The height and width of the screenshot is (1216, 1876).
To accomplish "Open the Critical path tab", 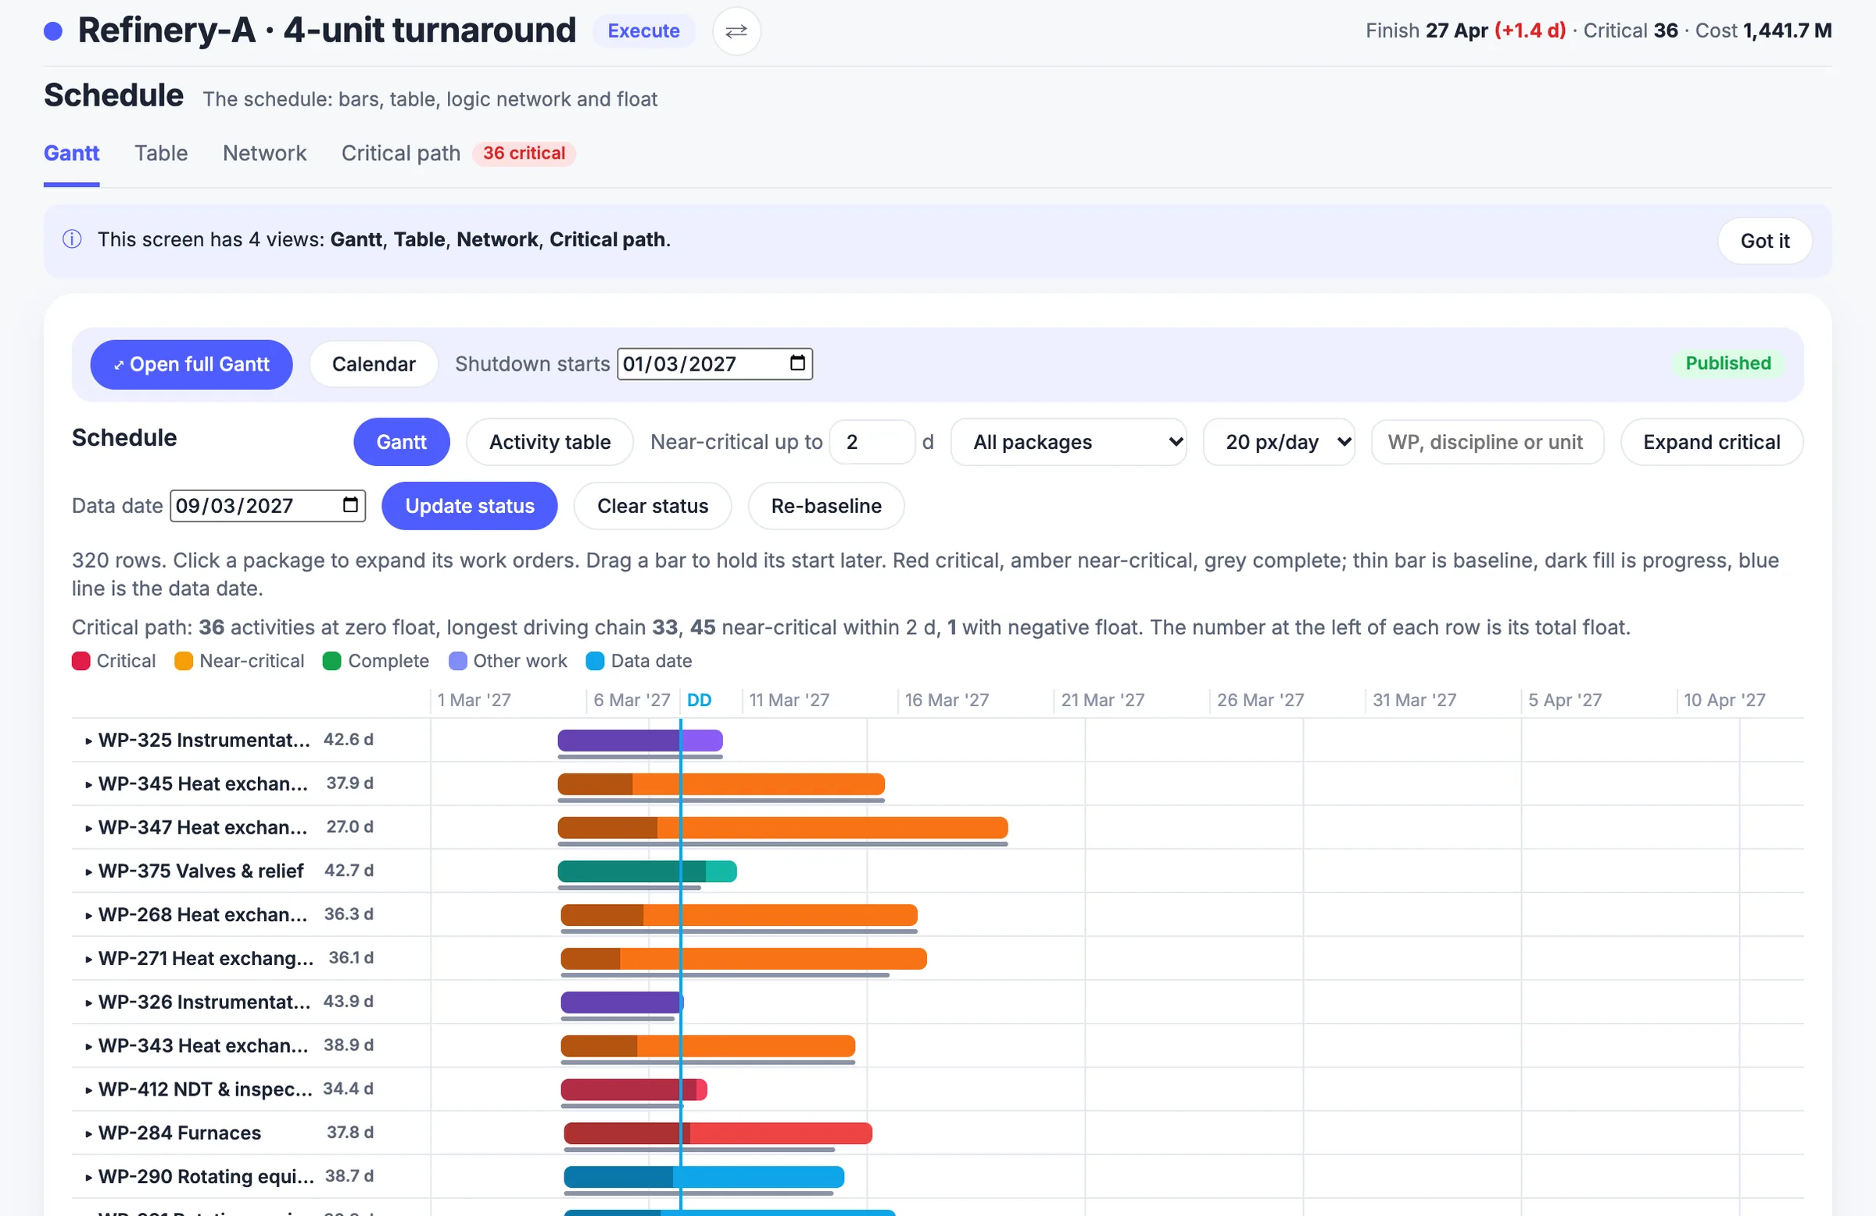I will [400, 153].
